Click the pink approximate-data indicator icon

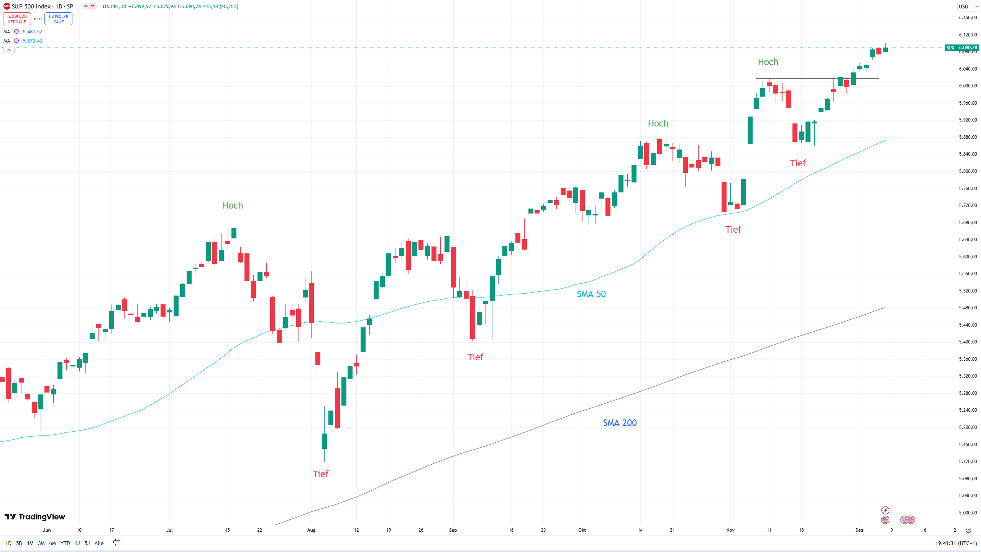[93, 6]
